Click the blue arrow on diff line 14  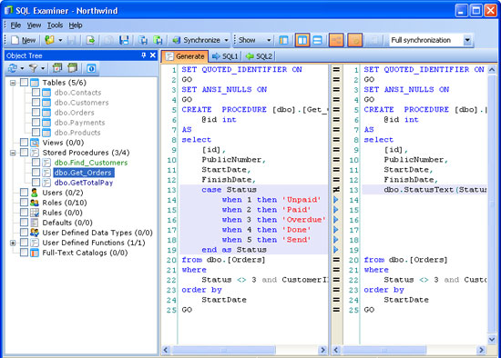(336, 200)
